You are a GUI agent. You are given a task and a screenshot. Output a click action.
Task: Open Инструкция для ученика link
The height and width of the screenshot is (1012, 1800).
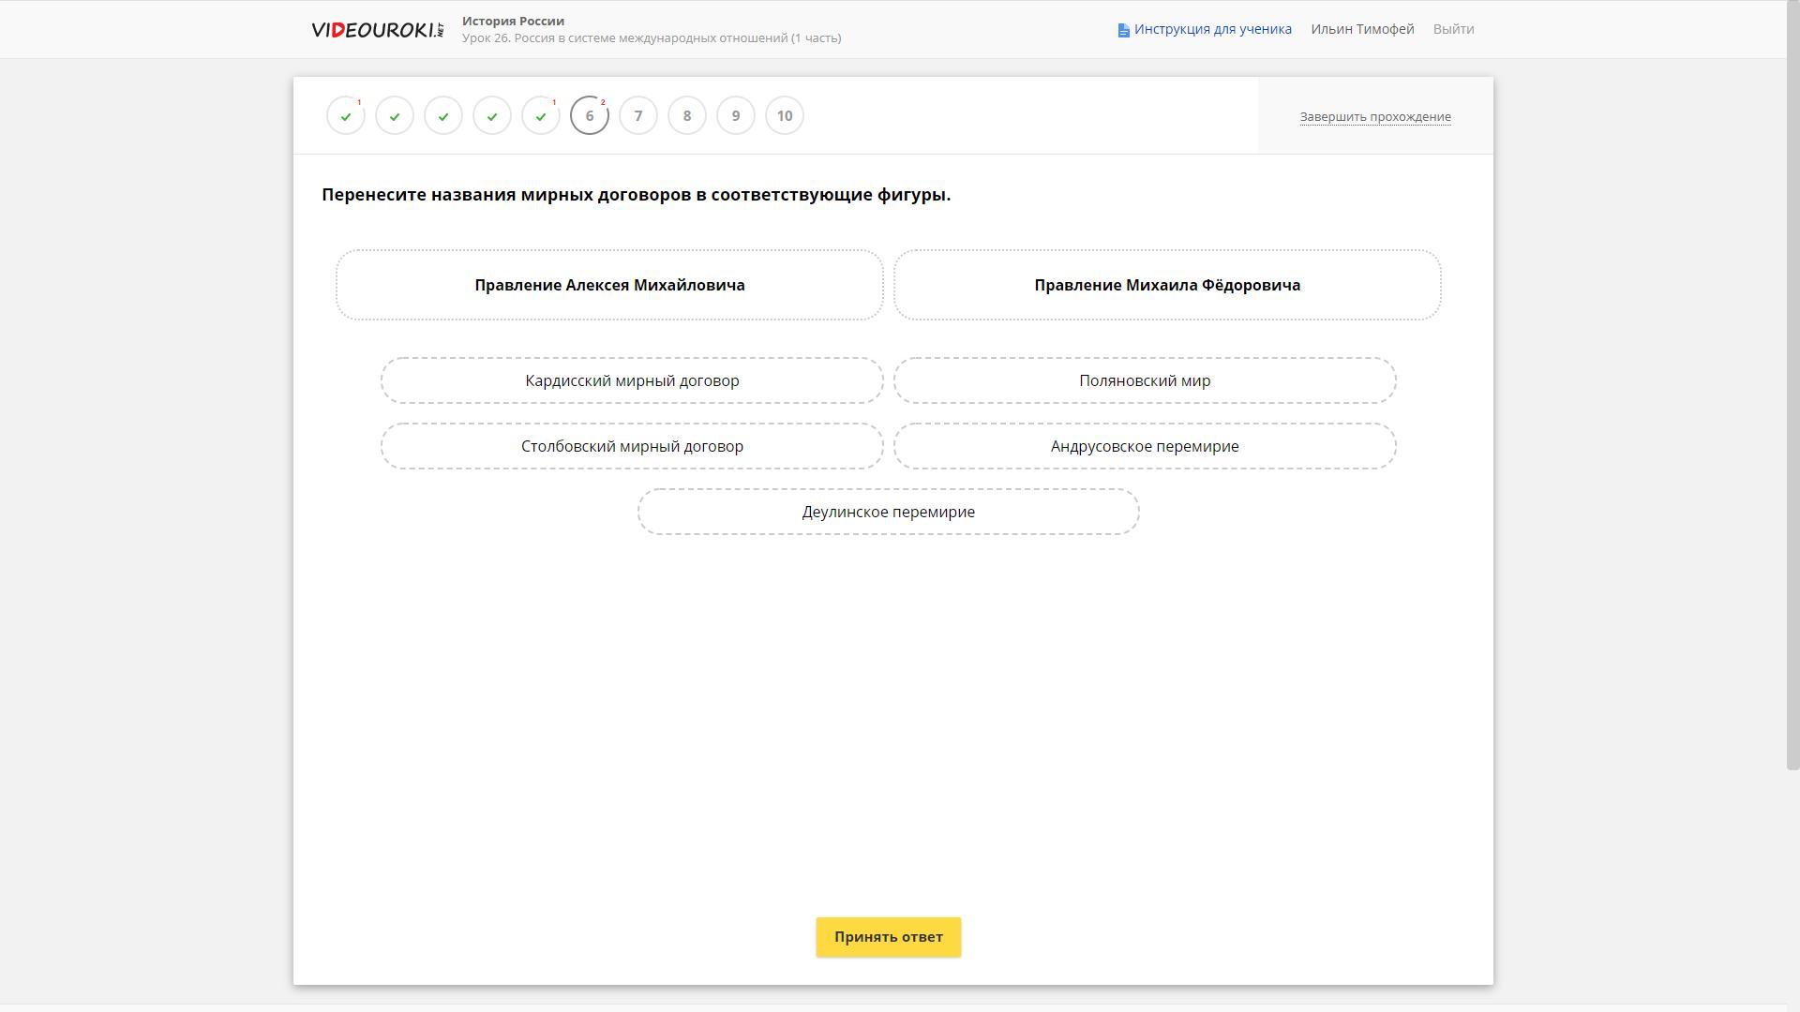point(1212,29)
